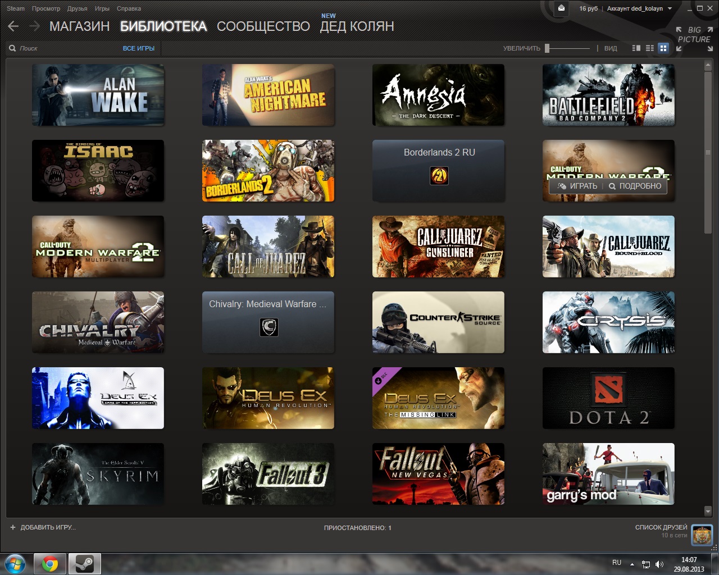Open the inbox envelope notification icon
This screenshot has height=575, width=719.
(561, 8)
